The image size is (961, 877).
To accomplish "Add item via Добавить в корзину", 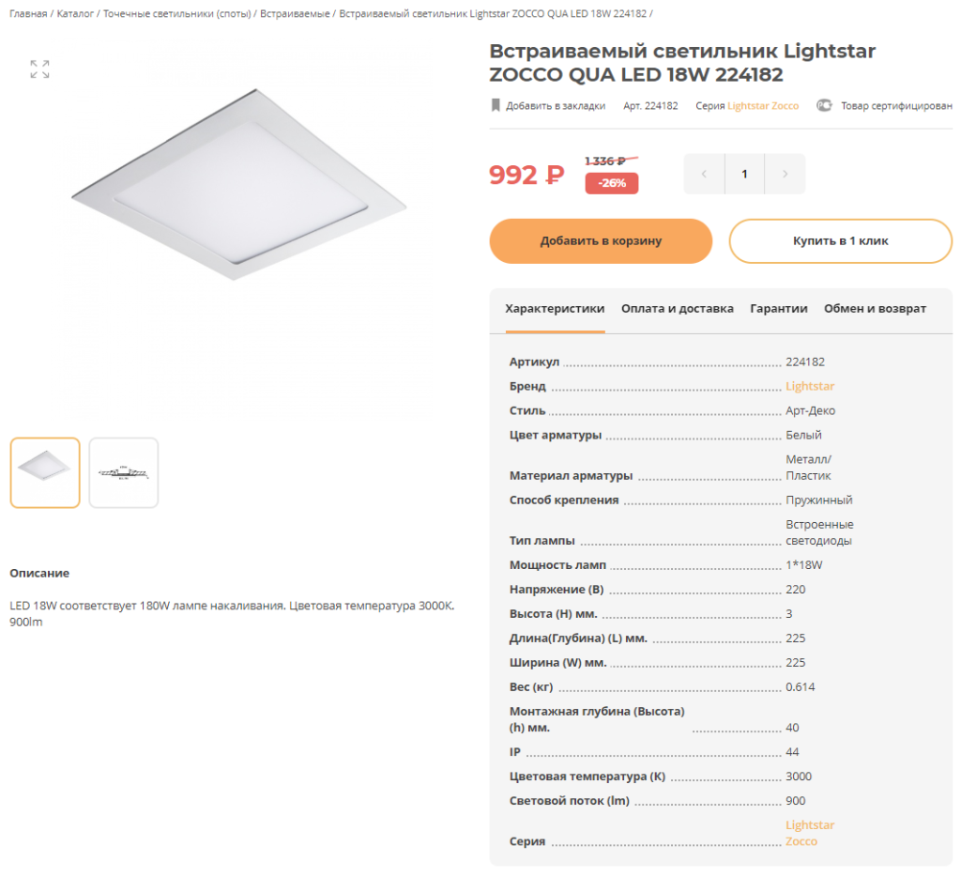I will [601, 241].
